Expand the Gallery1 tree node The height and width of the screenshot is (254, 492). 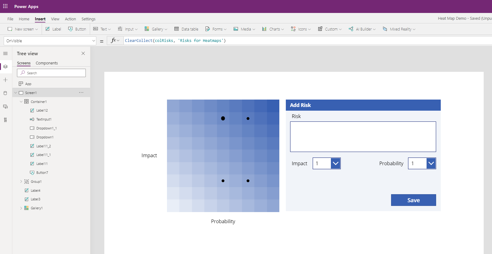(21, 208)
